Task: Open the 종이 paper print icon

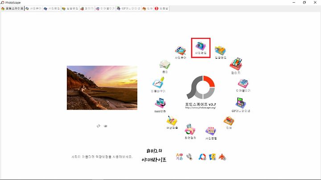Action: coord(165,67)
